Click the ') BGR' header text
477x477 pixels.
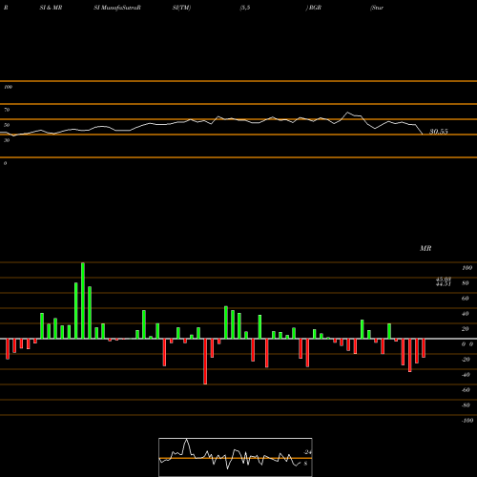pyautogui.click(x=314, y=8)
